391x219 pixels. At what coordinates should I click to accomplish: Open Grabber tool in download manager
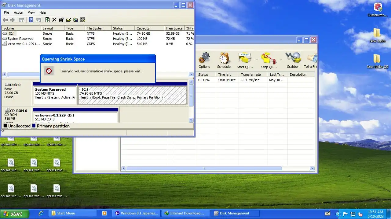293,60
